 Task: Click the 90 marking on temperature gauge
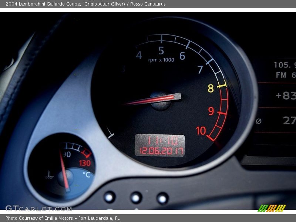click(67, 154)
